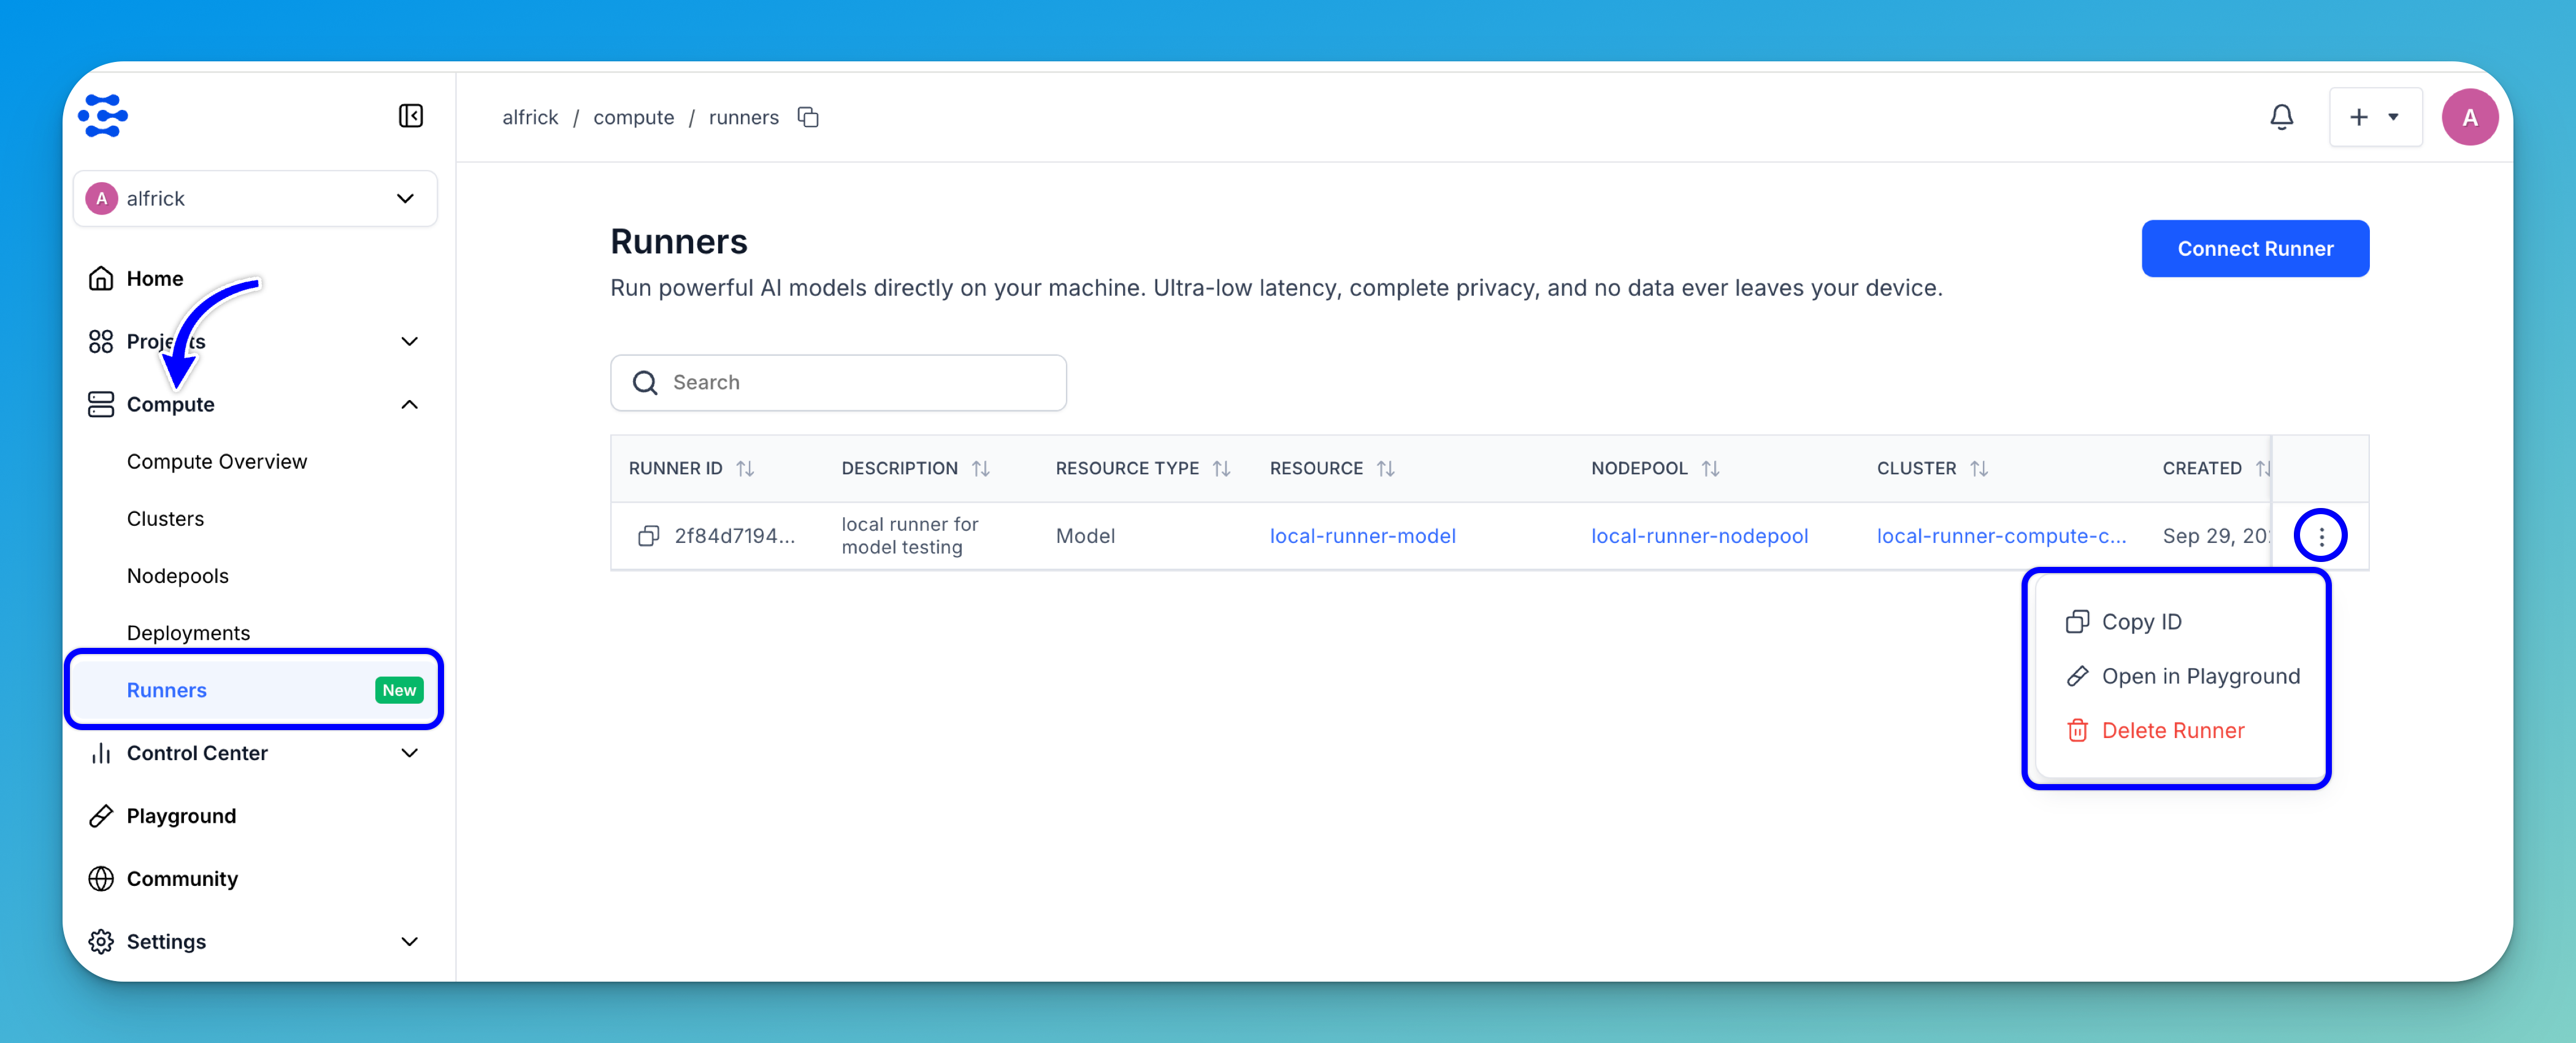Choose Open in Playground menu entry
2576x1043 pixels.
[2200, 676]
